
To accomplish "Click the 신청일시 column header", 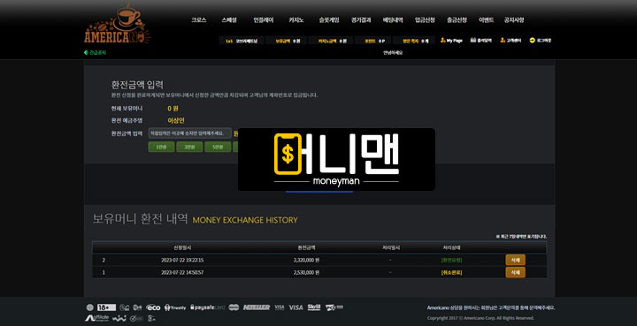I will (x=182, y=247).
